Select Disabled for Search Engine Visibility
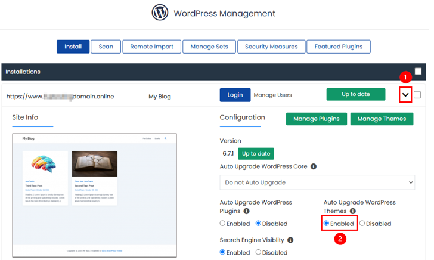Screen dimensions: 434x260 (x=258, y=252)
